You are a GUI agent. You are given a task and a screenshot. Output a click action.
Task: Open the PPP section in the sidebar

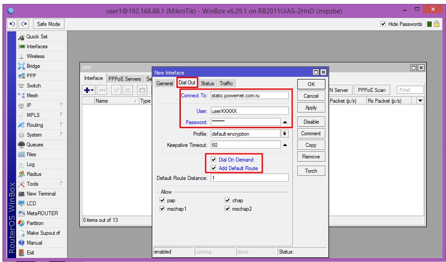41,76
